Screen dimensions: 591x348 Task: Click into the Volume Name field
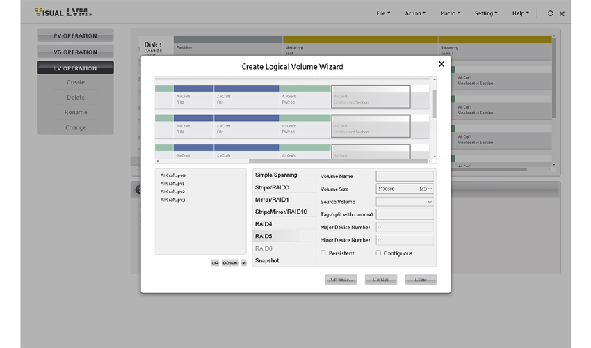pos(405,176)
